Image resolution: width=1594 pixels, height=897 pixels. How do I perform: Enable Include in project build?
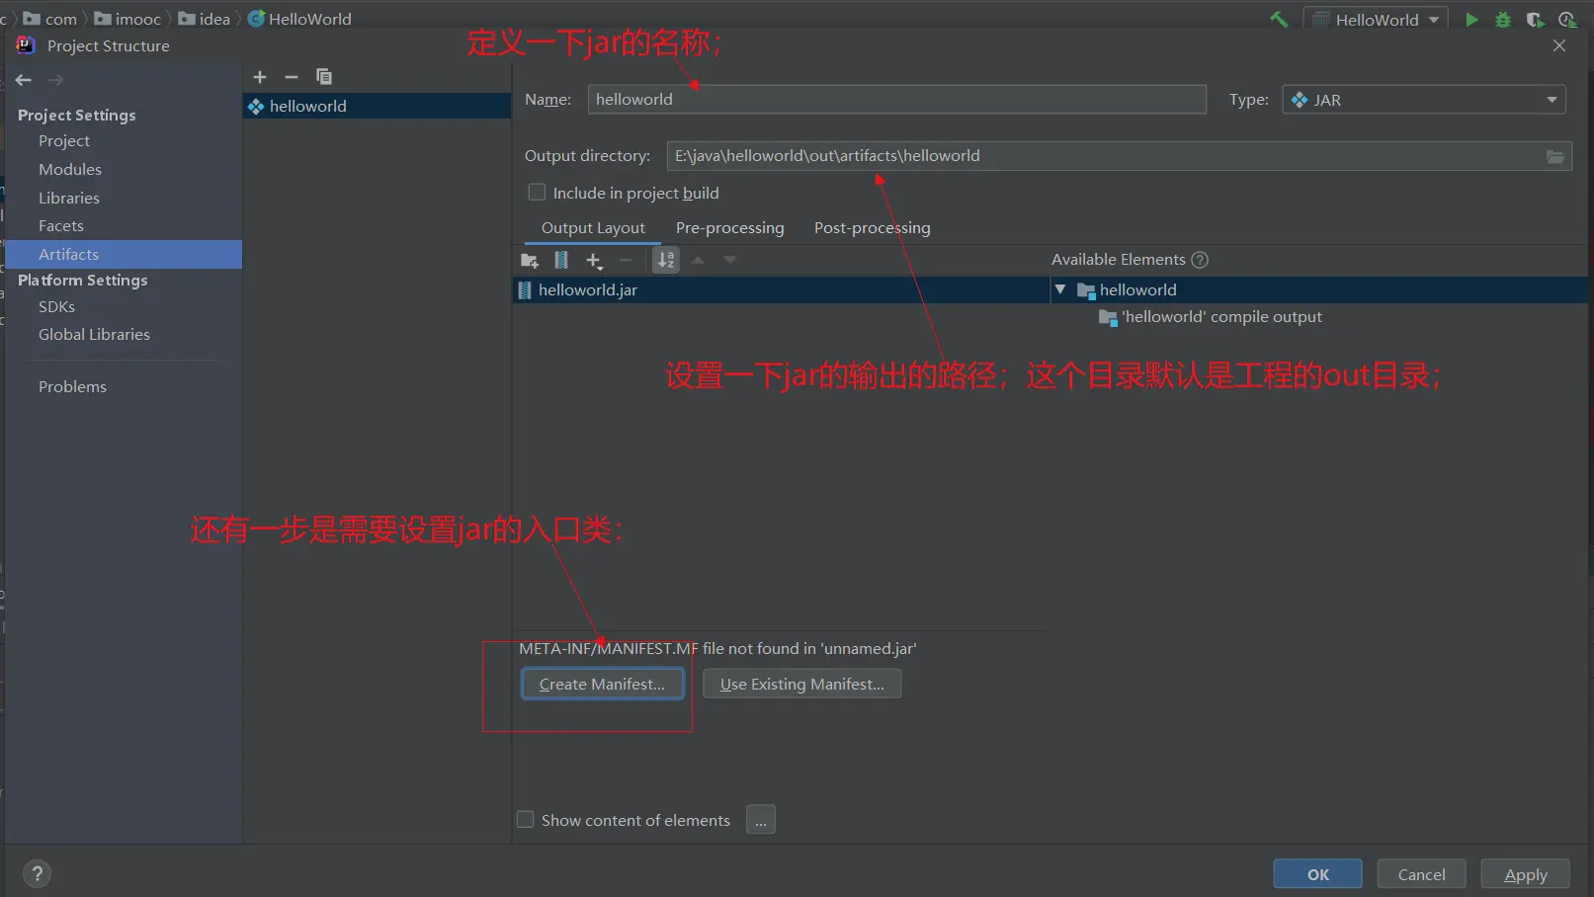click(538, 193)
